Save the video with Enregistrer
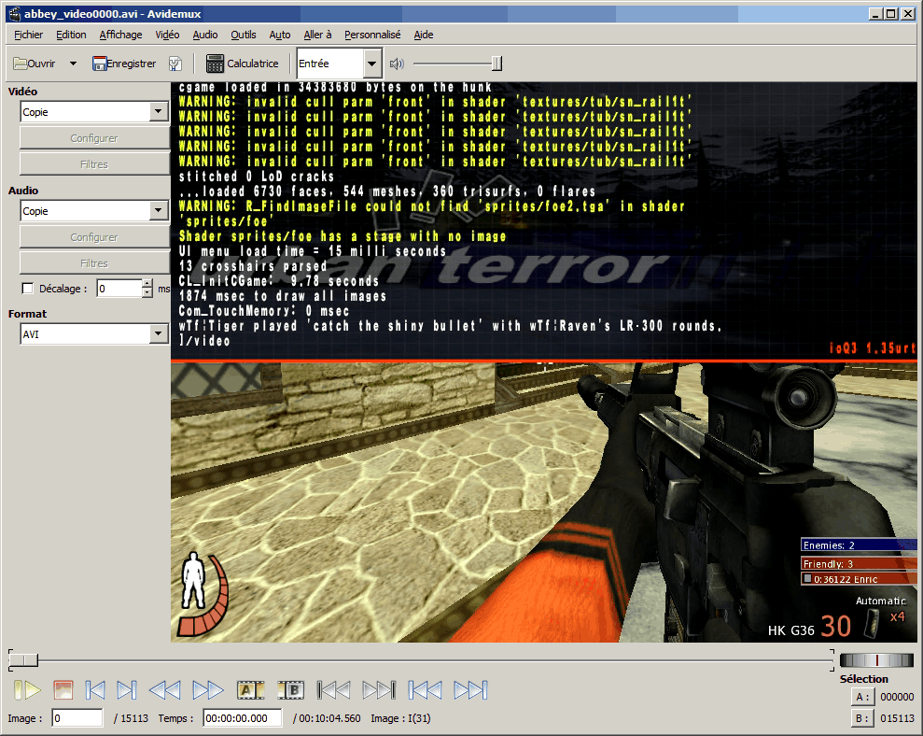The width and height of the screenshot is (923, 736). pos(124,64)
